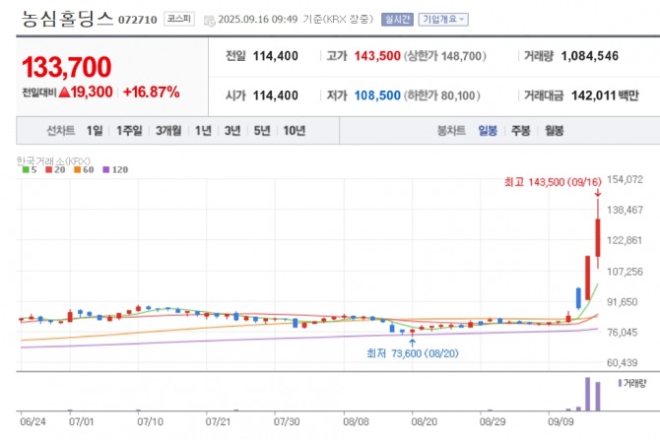
Task: Click the 농심홀딩스 stock name
Action: [67, 19]
